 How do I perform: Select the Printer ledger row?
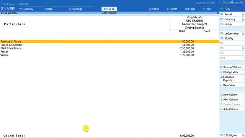[x=110, y=52]
